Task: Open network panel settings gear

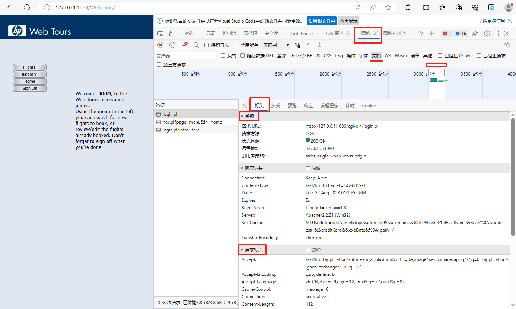Action: (506, 45)
